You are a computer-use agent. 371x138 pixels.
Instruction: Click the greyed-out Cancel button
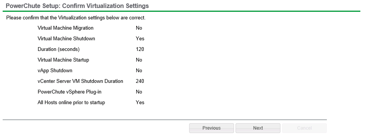pyautogui.click(x=304, y=128)
